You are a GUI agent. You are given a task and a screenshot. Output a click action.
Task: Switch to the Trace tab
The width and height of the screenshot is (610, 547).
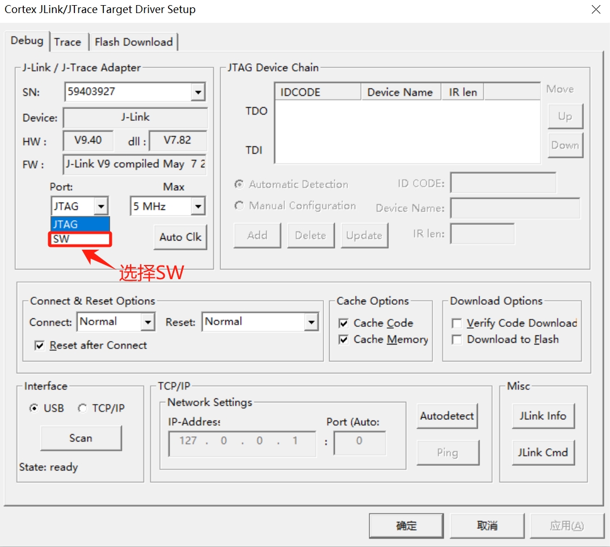point(68,42)
